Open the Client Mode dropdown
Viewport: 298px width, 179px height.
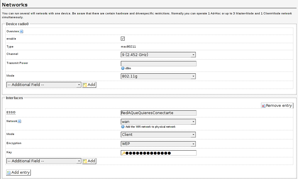[158, 135]
